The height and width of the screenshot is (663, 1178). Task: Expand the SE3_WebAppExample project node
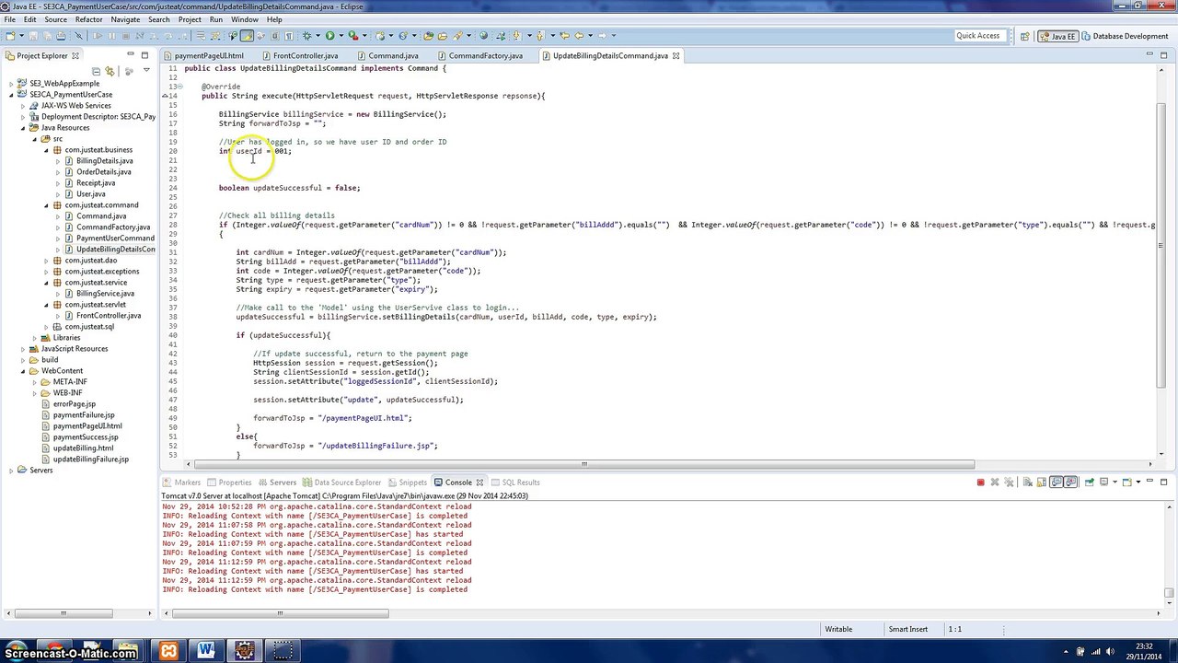pyautogui.click(x=11, y=83)
